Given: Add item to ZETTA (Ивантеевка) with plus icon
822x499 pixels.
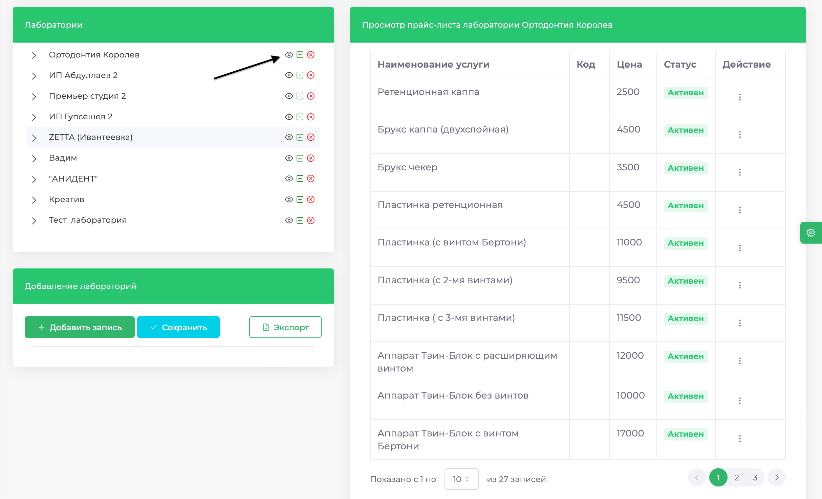Looking at the screenshot, I should [300, 137].
